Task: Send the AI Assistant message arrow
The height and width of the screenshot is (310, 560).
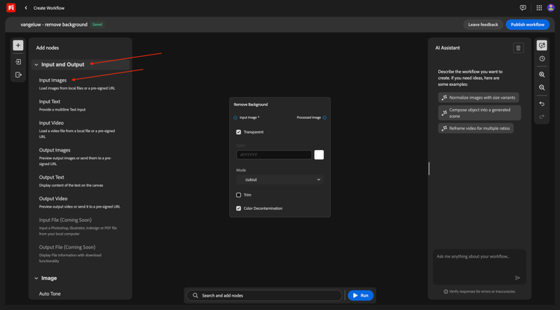Action: coord(517,278)
